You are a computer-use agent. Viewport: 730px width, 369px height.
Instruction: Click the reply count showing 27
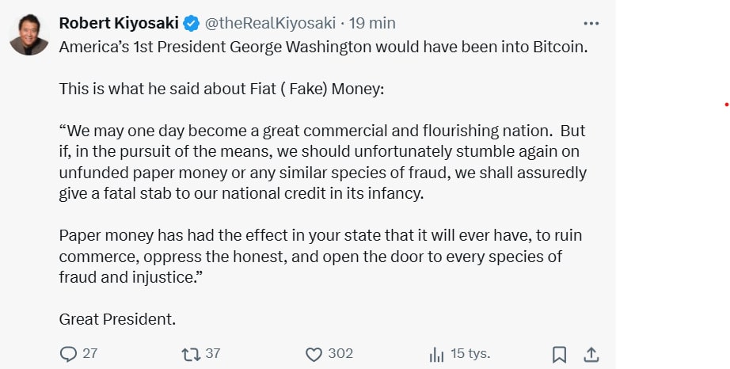point(90,354)
